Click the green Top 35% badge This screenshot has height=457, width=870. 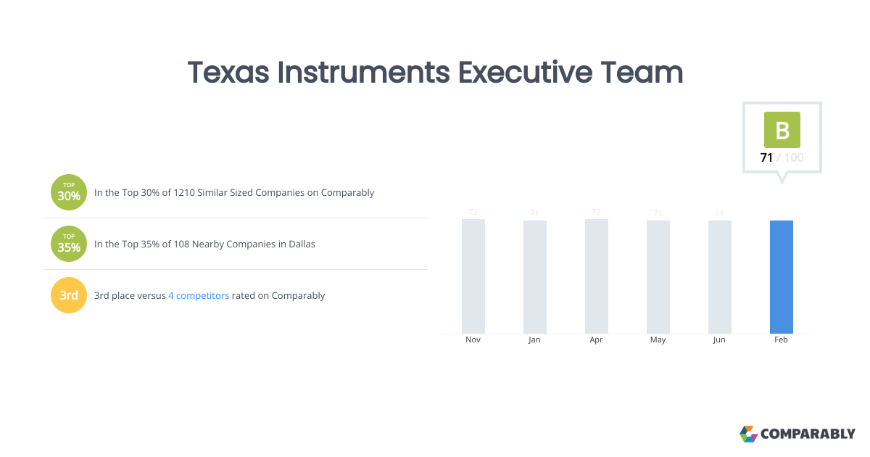coord(69,244)
